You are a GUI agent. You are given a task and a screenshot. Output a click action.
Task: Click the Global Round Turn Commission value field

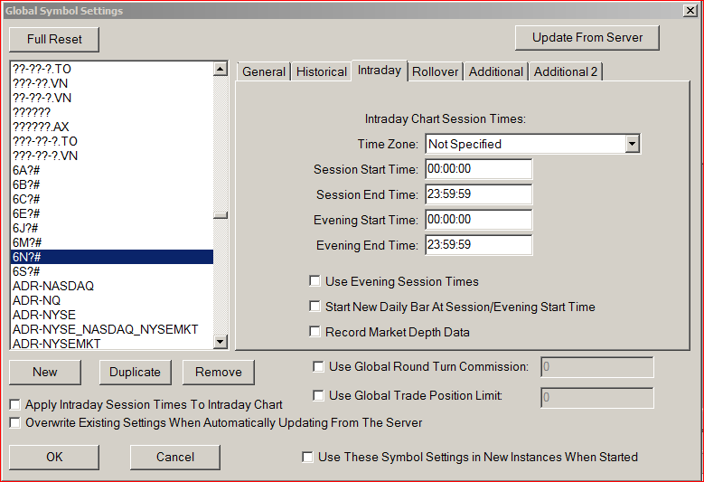[597, 367]
